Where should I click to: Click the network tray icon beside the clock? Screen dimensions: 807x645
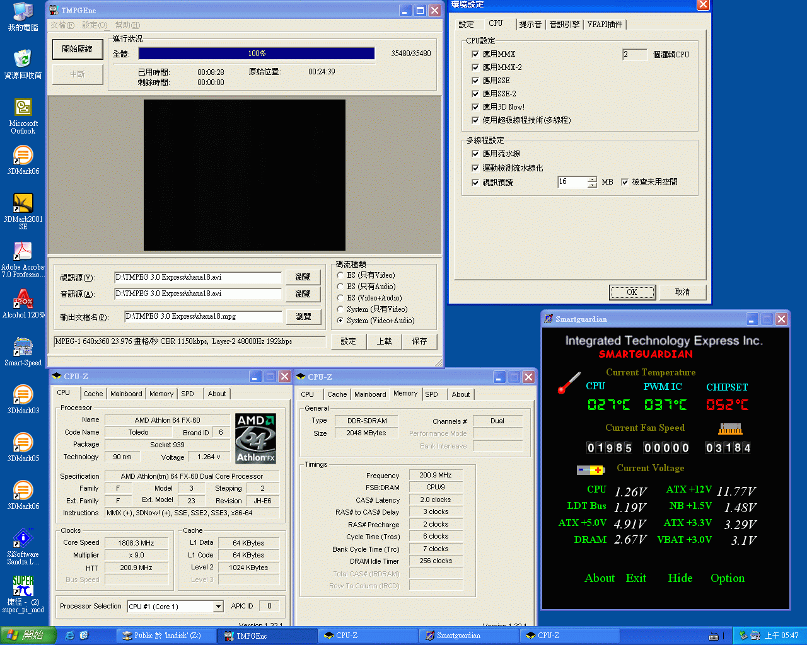click(x=755, y=636)
